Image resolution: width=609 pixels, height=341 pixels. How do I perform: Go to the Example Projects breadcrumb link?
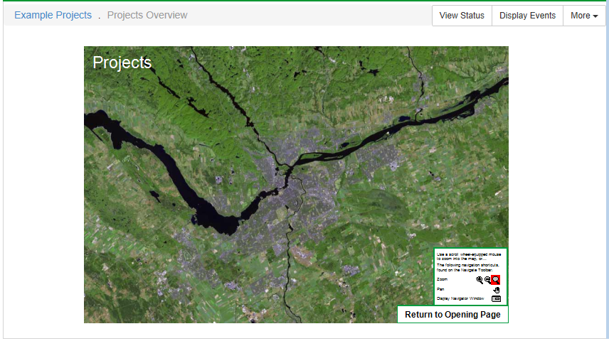coord(53,15)
